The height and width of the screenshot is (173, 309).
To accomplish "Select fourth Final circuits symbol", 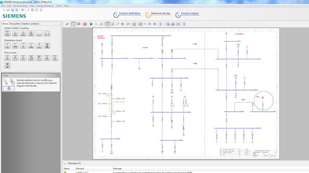I will [31, 58].
